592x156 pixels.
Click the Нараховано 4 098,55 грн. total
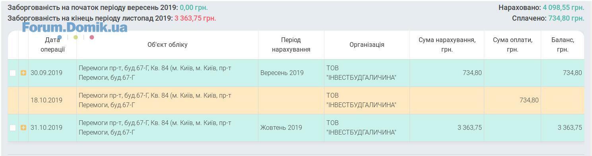[x=542, y=8]
